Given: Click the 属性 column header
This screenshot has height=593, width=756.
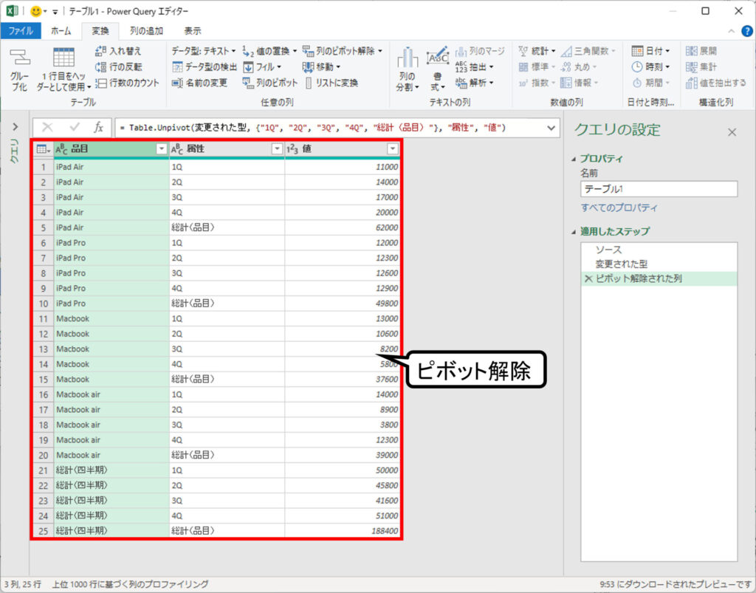Looking at the screenshot, I should coord(227,149).
